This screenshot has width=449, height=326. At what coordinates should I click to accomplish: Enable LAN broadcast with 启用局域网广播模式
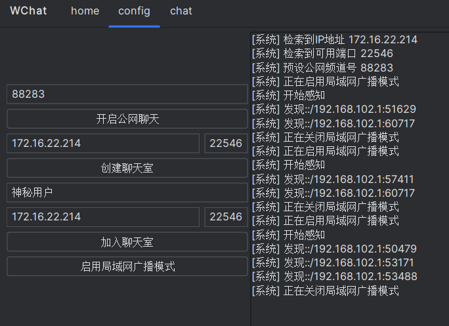[127, 266]
